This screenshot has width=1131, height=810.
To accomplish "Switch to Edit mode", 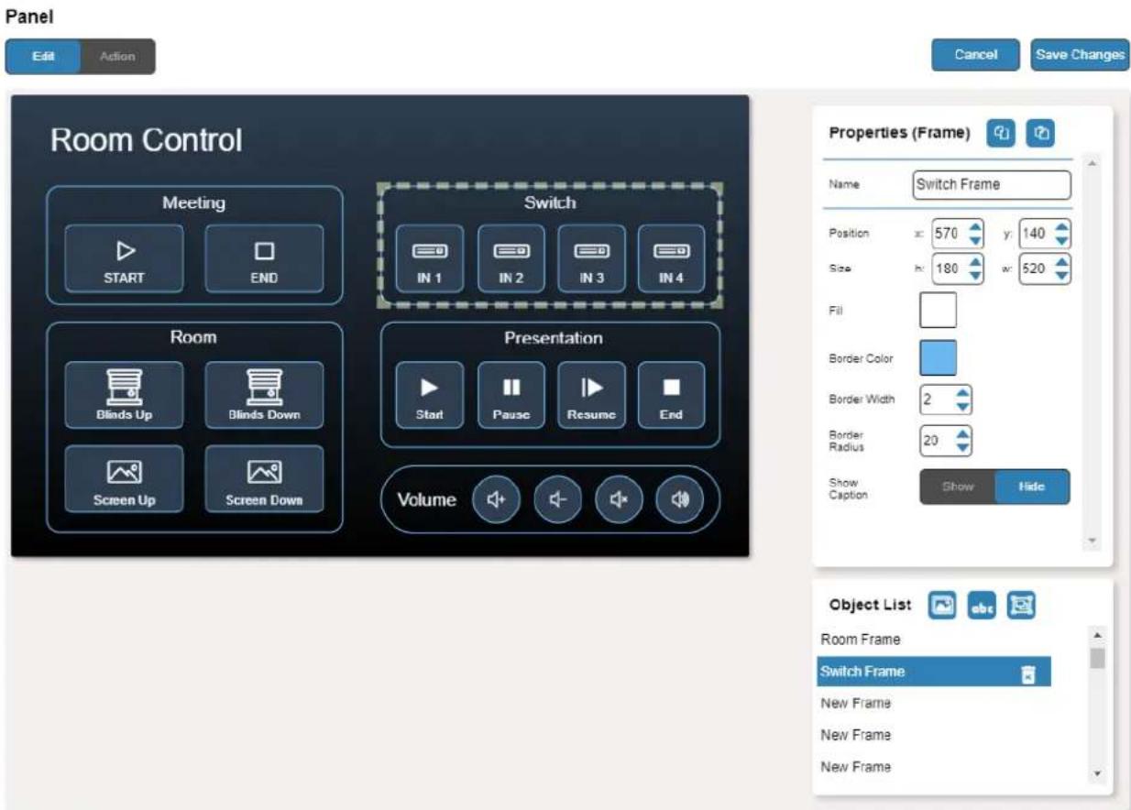I will tap(43, 56).
